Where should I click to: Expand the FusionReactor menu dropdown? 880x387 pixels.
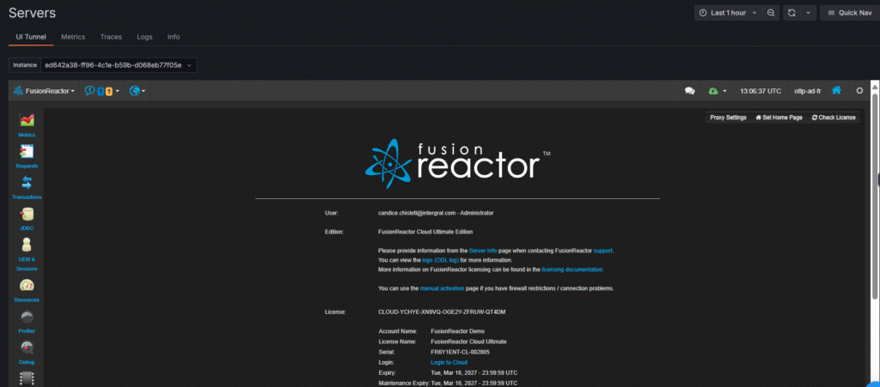[x=45, y=91]
